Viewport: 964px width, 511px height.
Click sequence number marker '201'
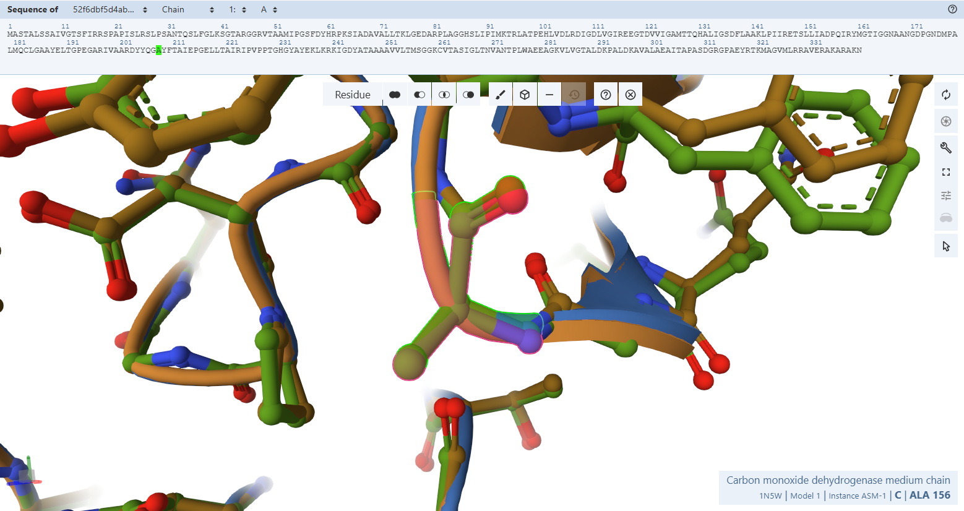[126, 43]
